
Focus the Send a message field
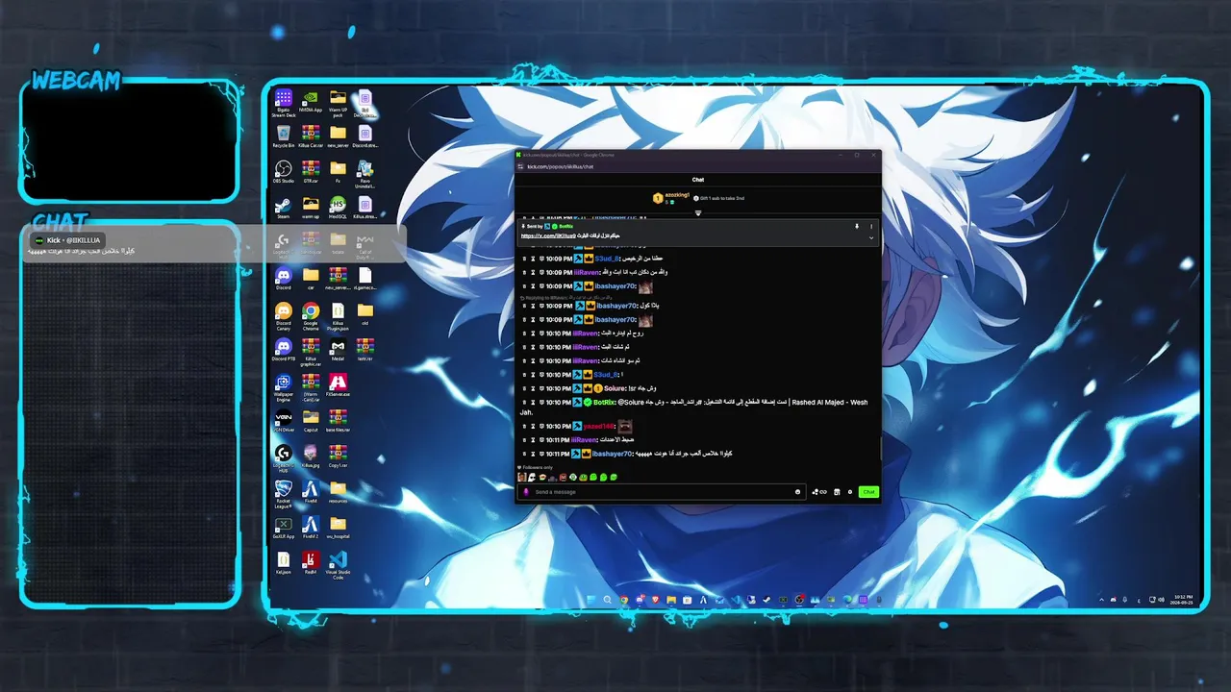click(x=662, y=492)
